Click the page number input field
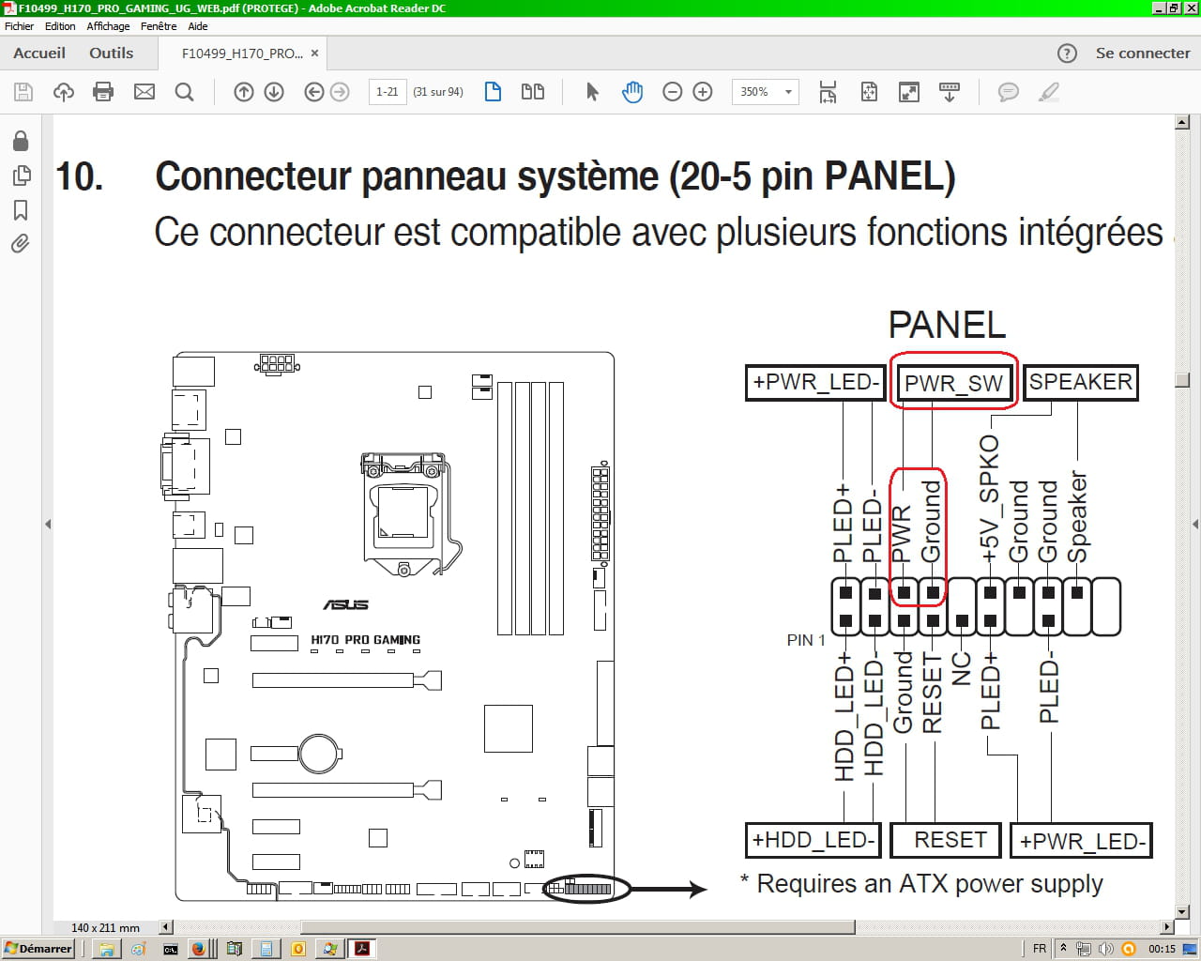This screenshot has height=961, width=1201. pyautogui.click(x=387, y=92)
